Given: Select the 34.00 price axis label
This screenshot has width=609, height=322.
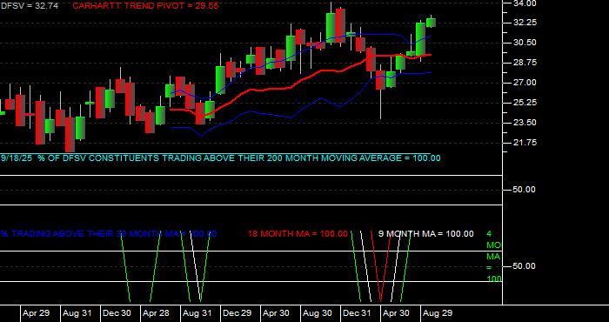Looking at the screenshot, I should (525, 3).
